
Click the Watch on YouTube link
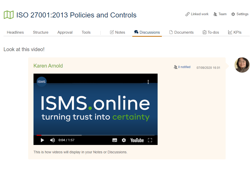pos(137,140)
